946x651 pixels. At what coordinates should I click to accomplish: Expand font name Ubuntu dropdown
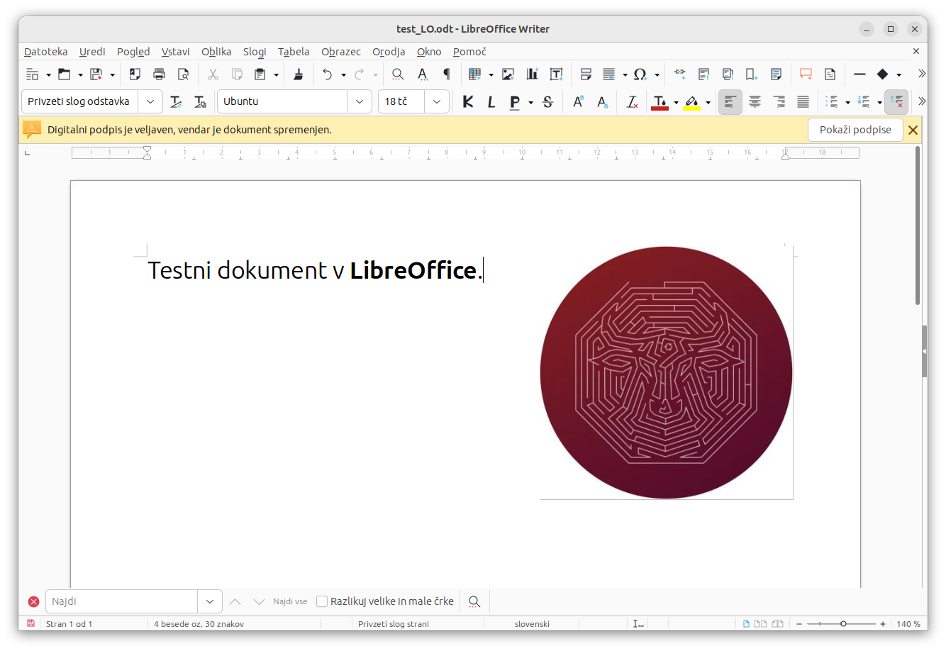tap(360, 101)
